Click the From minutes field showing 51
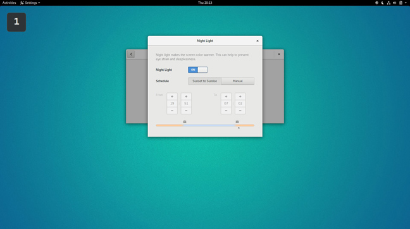The width and height of the screenshot is (410, 229). tap(186, 104)
